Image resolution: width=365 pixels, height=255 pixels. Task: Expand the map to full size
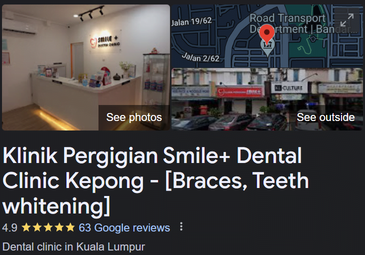[x=347, y=20]
